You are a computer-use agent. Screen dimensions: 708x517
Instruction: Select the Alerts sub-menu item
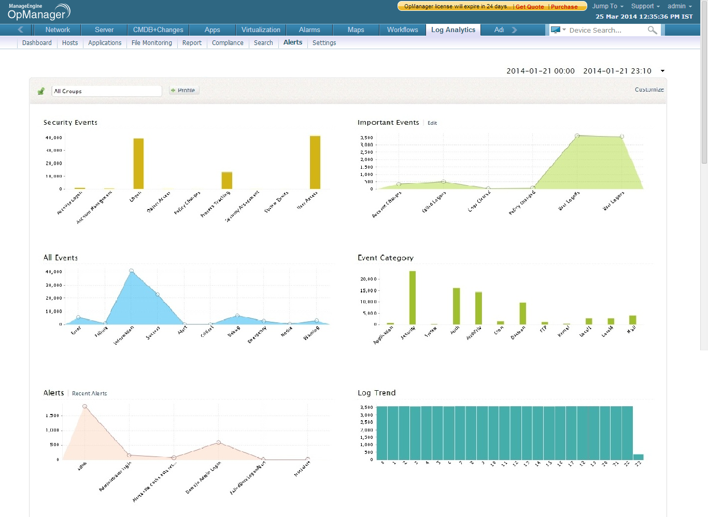pos(293,42)
